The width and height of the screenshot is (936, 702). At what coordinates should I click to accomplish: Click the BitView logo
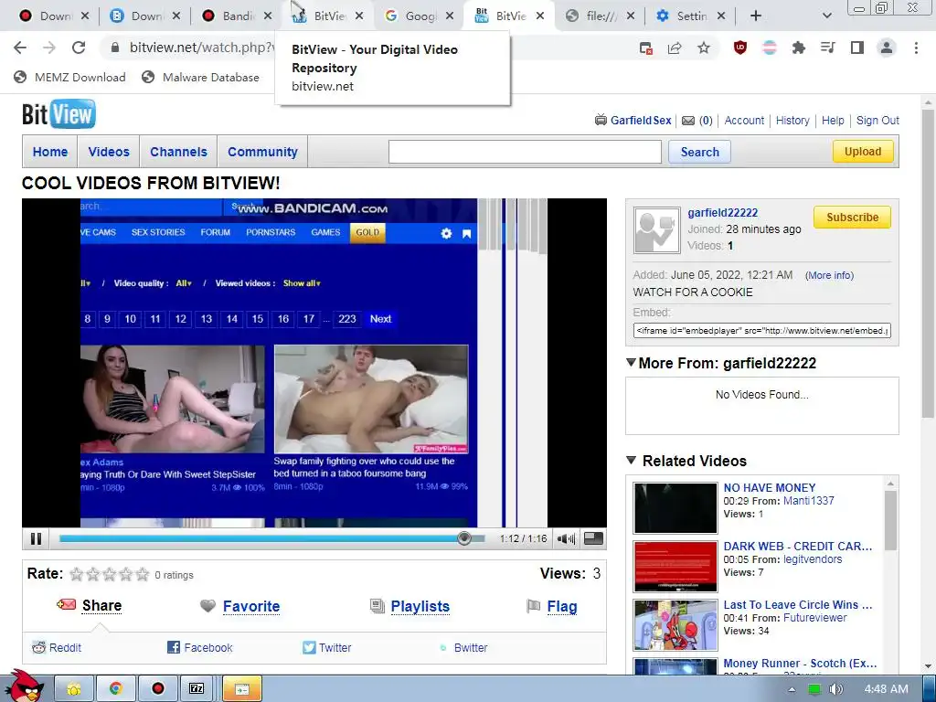pyautogui.click(x=58, y=114)
